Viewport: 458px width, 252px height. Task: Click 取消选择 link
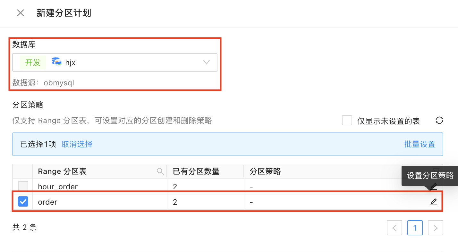click(x=77, y=144)
